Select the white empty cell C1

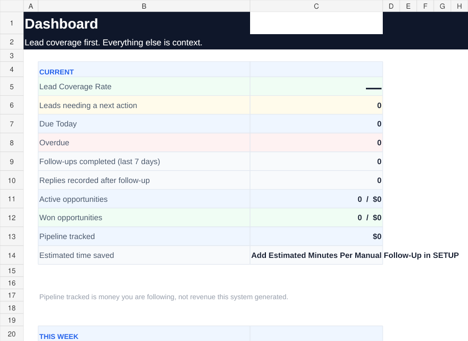point(316,23)
